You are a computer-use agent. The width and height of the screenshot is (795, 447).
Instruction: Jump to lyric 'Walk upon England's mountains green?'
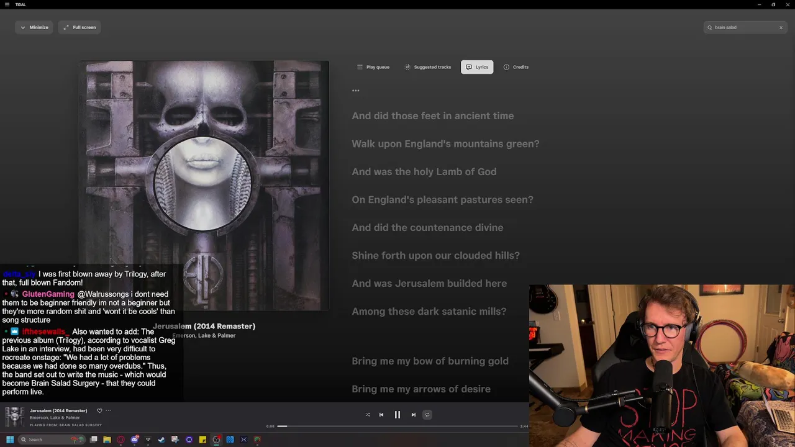445,144
